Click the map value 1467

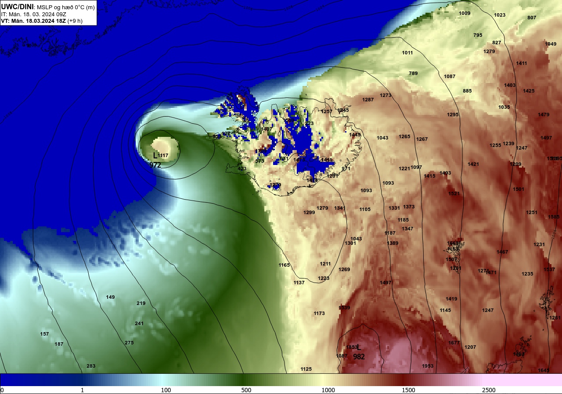pos(502,252)
